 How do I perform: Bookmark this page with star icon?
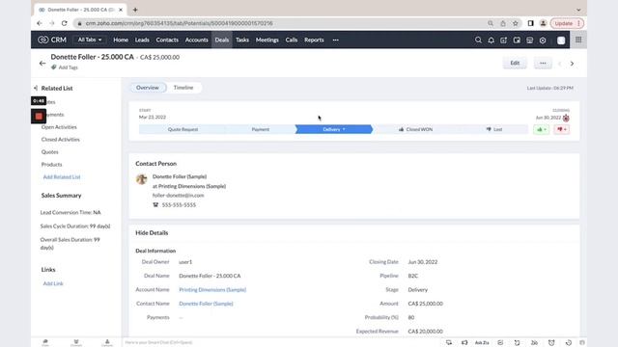coord(515,23)
